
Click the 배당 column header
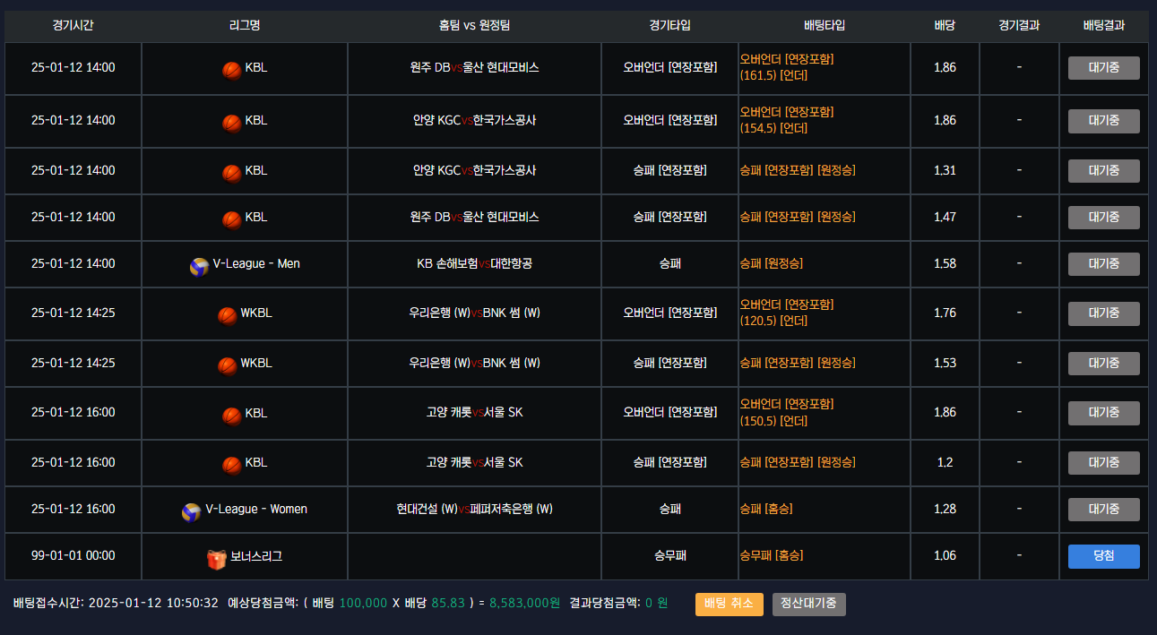click(945, 25)
